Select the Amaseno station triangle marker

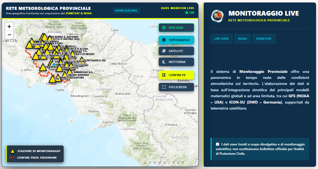(43, 67)
